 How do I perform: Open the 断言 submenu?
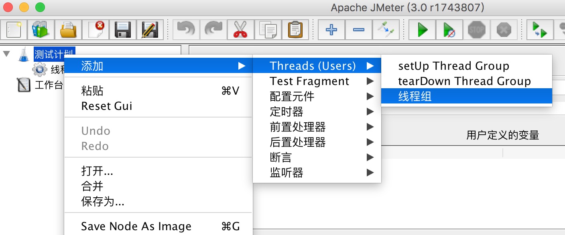point(317,157)
